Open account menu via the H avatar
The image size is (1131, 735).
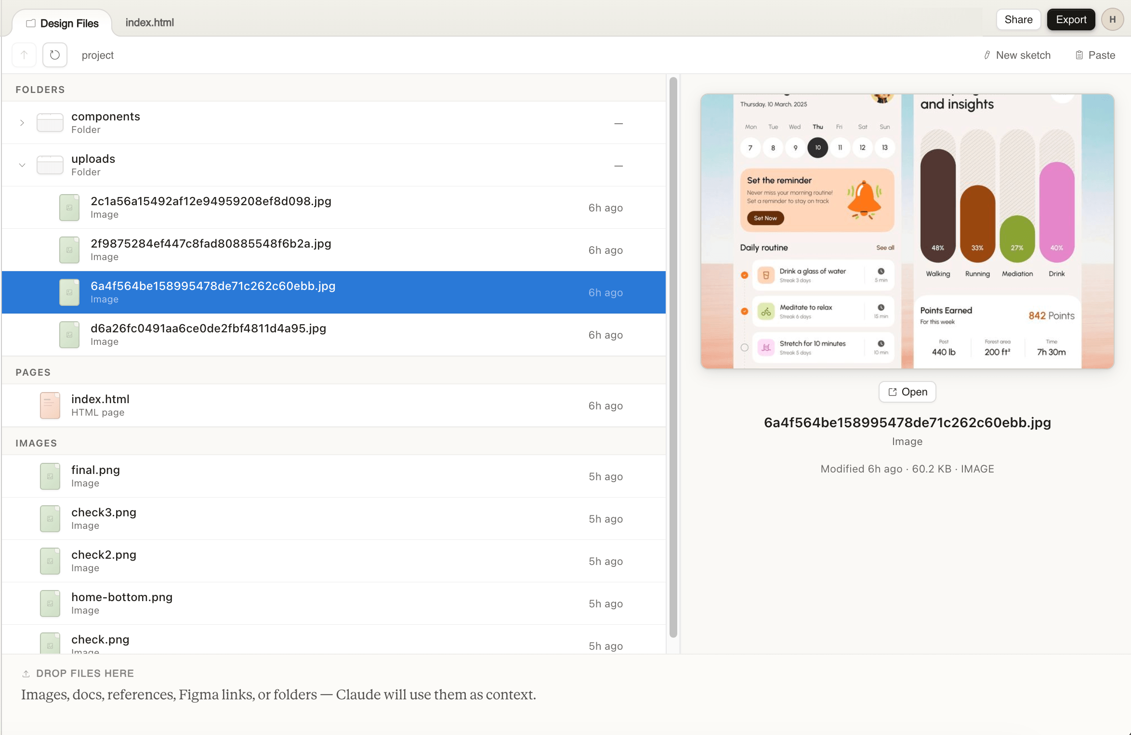pos(1113,19)
